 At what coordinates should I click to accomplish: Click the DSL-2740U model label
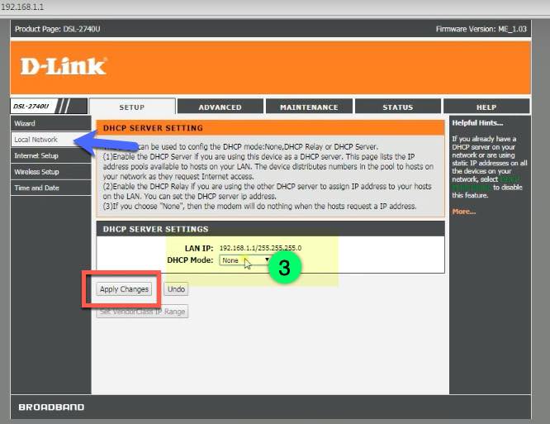point(31,106)
